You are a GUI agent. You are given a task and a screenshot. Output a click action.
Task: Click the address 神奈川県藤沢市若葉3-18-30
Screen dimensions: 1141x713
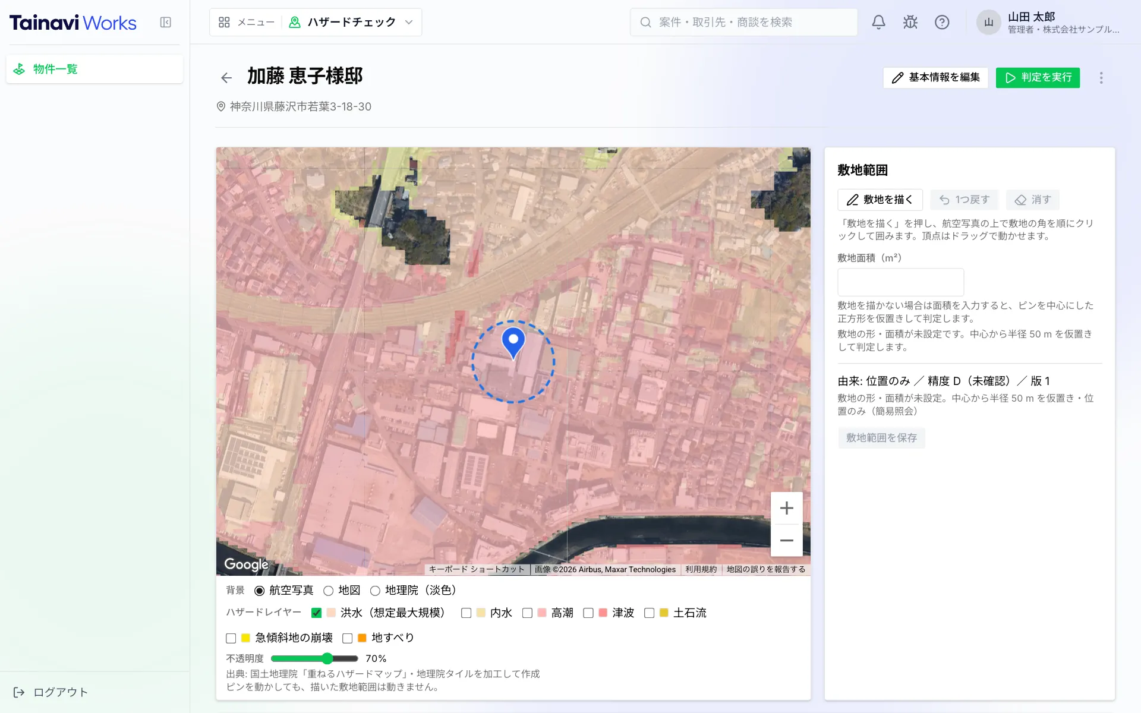pos(300,107)
